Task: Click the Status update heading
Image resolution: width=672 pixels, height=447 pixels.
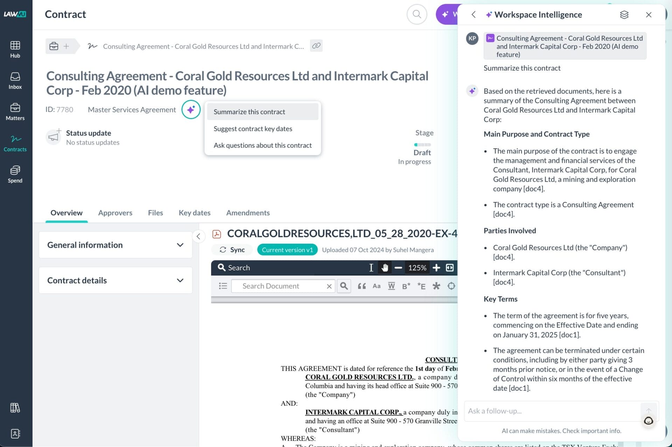Action: point(89,133)
